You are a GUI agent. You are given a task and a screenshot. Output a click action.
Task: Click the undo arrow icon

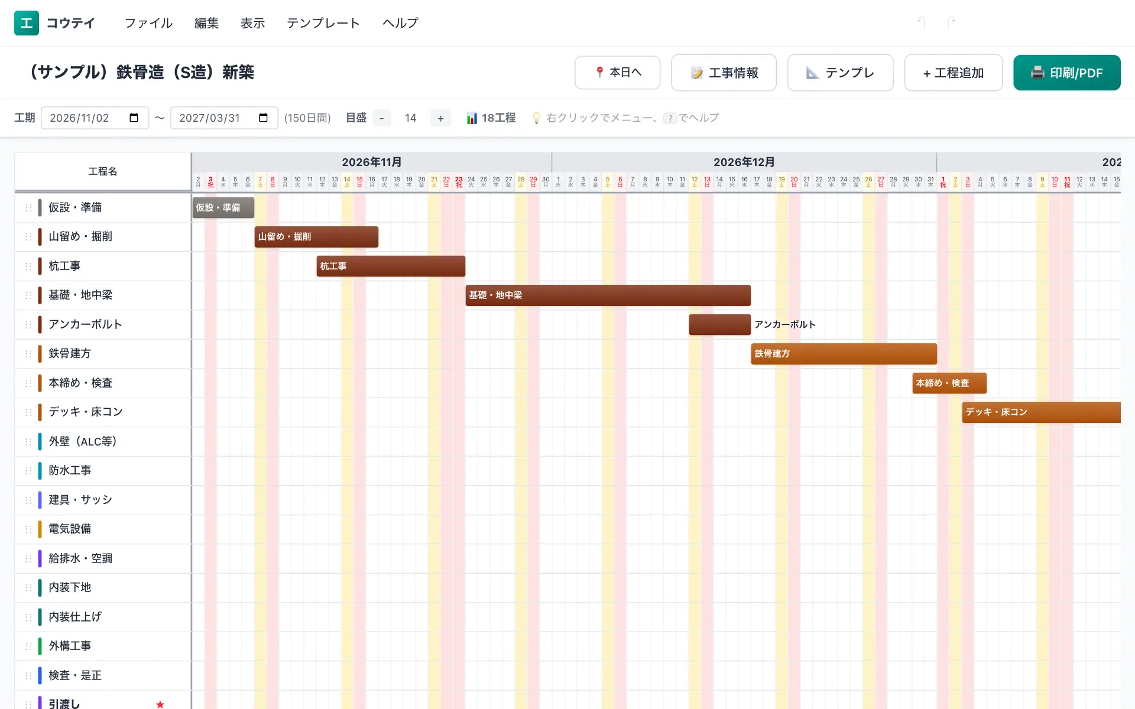click(x=921, y=22)
